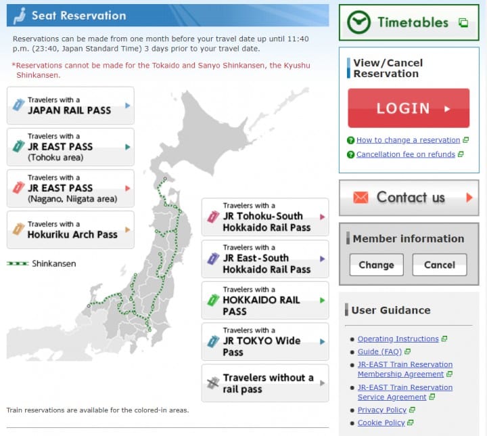Click the blue ticket icon for JR TOKYO Wide Pass
This screenshot has width=487, height=436.
click(x=213, y=341)
